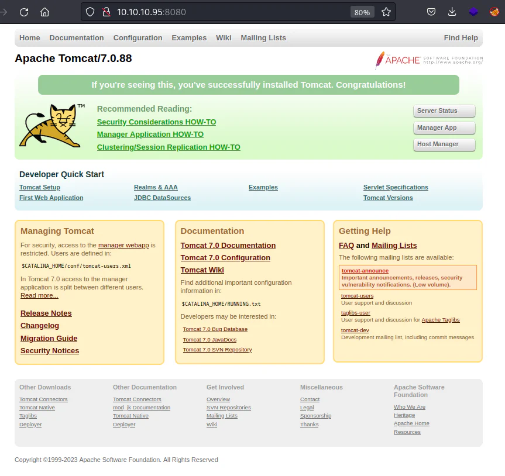
Task: Click the 80% zoom level indicator
Action: (x=362, y=12)
